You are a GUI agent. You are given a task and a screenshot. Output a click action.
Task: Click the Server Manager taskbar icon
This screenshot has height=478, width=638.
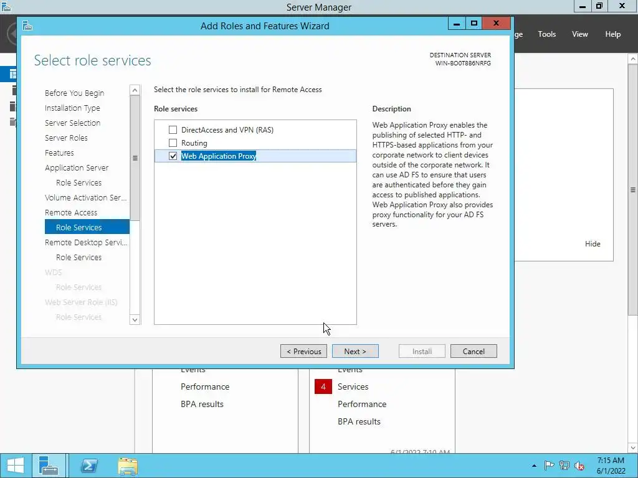49,466
